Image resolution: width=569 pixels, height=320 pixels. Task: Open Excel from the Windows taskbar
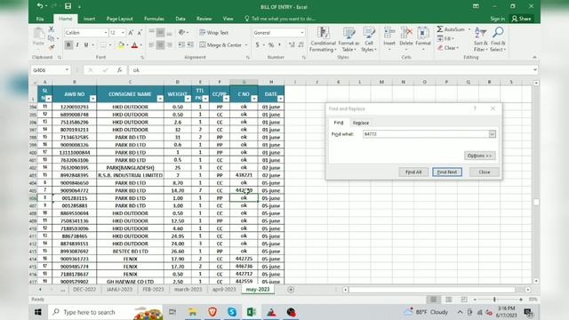pos(251,312)
